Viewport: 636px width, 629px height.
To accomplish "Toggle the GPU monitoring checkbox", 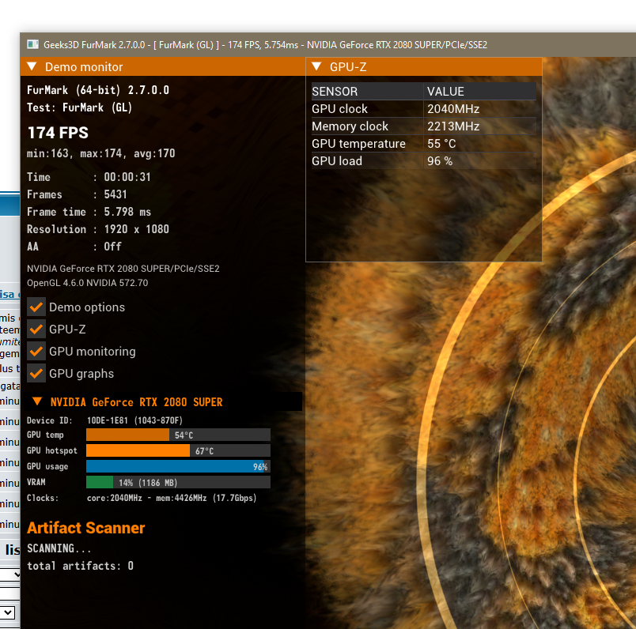I will (36, 352).
